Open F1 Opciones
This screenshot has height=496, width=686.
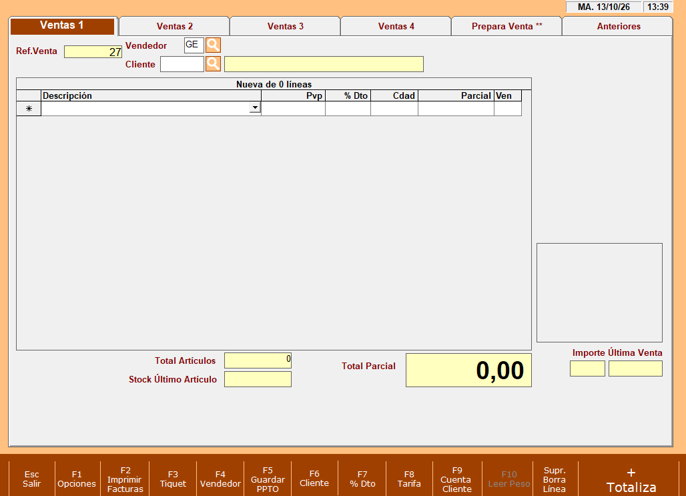(x=77, y=479)
